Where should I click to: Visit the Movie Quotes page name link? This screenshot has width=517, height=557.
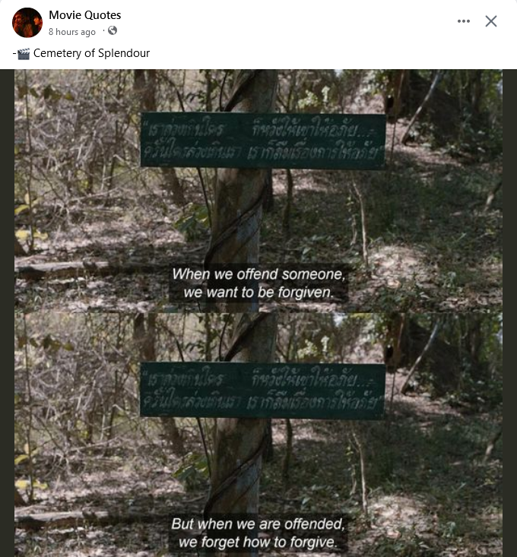click(x=84, y=15)
